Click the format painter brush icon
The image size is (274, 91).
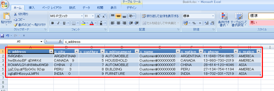point(16,25)
